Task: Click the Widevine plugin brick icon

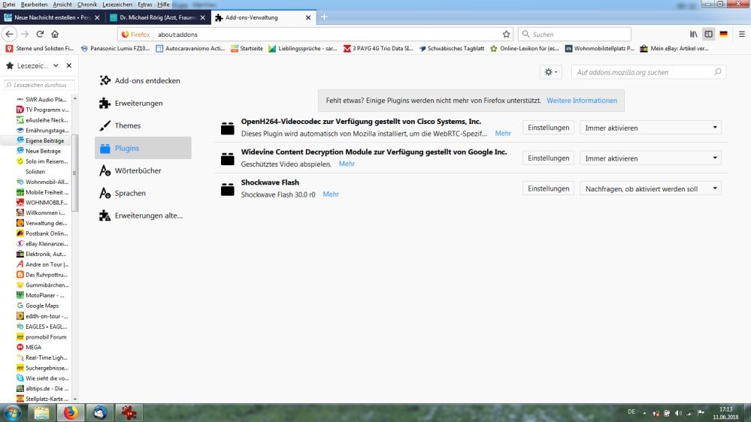Action: click(228, 158)
